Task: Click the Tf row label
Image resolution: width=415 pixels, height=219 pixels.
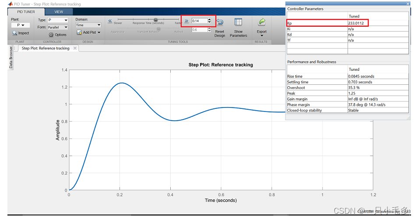Action: tap(289, 40)
